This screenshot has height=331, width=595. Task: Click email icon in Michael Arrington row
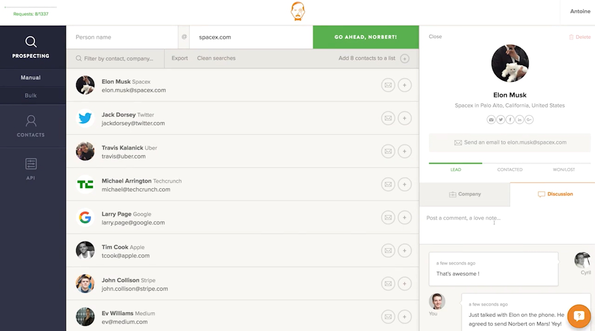[388, 185]
